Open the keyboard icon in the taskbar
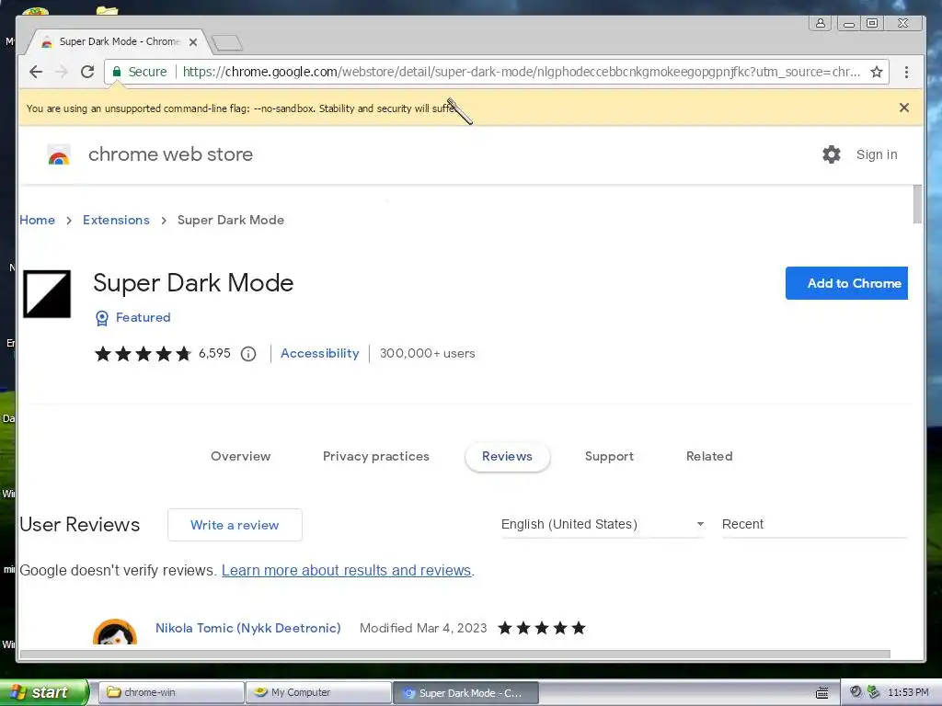The image size is (942, 706). pyautogui.click(x=821, y=693)
